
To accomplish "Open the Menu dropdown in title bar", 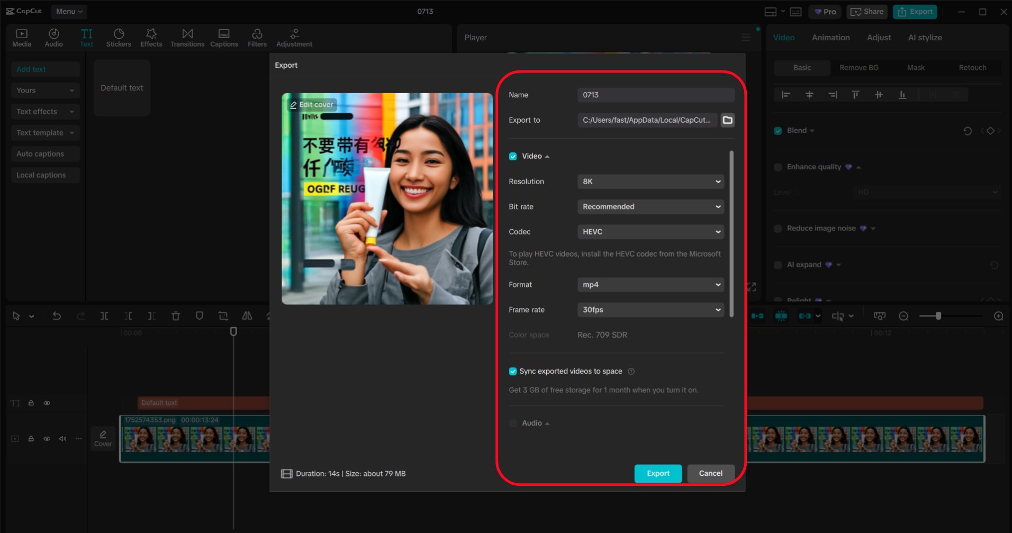I will coord(69,12).
